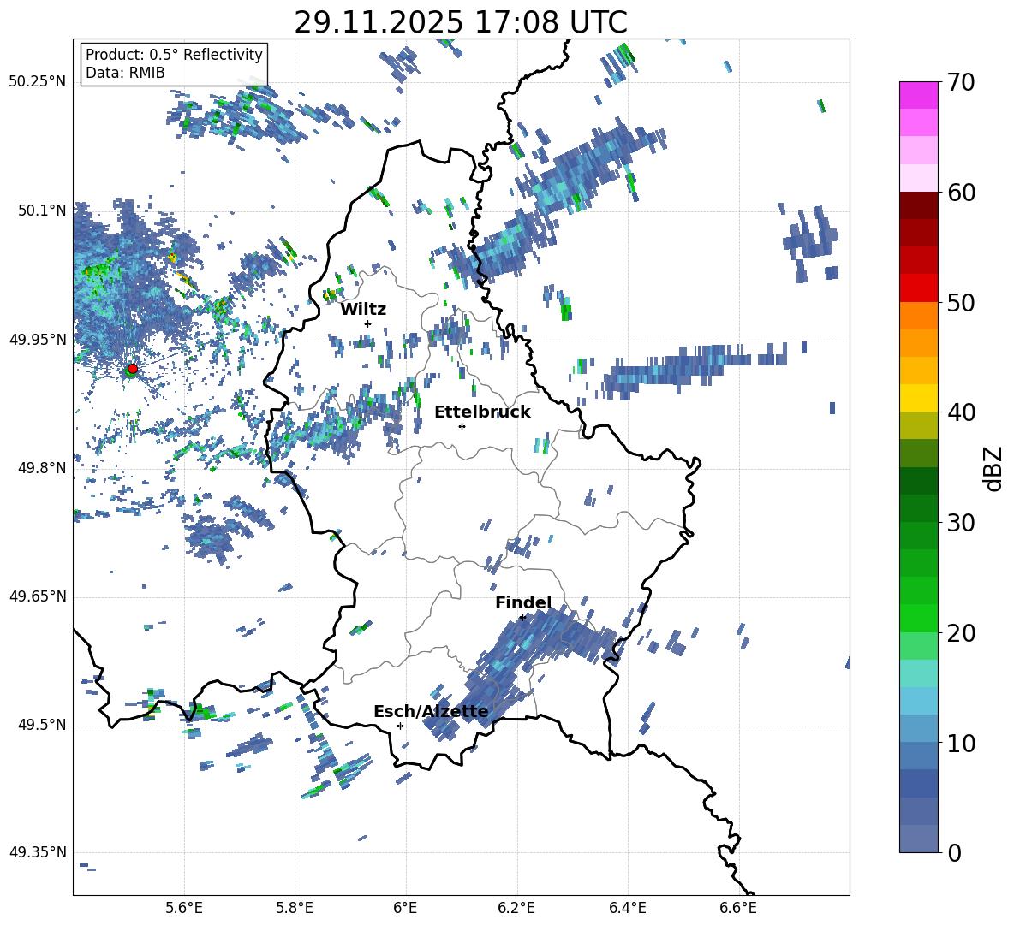
Task: Click the 50.1°N latitude label
Action: [x=43, y=210]
